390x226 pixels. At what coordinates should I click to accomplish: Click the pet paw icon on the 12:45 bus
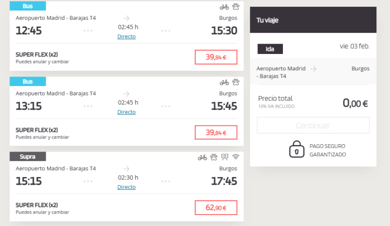(x=236, y=7)
